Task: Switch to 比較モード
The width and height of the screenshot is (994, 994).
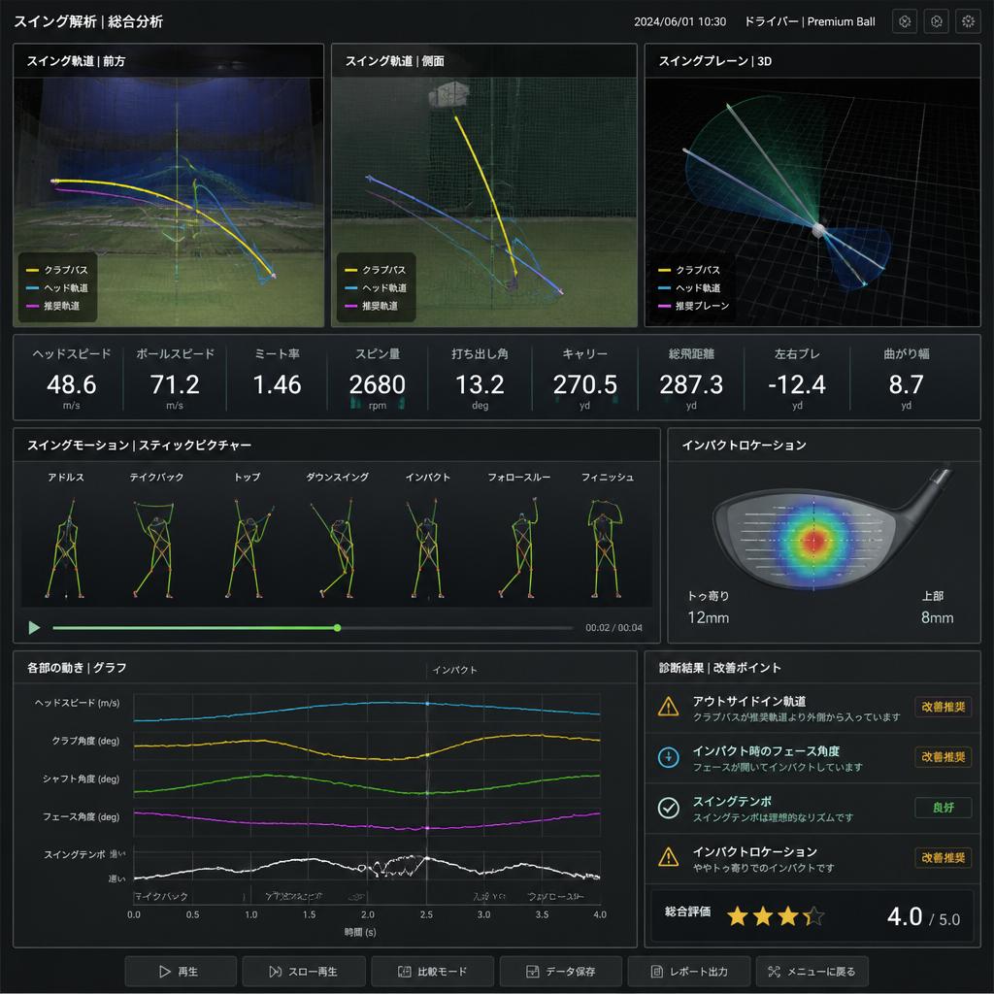Action: point(432,971)
